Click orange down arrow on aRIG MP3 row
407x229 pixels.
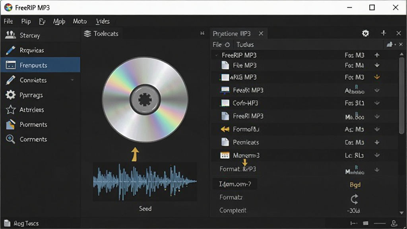(x=377, y=77)
